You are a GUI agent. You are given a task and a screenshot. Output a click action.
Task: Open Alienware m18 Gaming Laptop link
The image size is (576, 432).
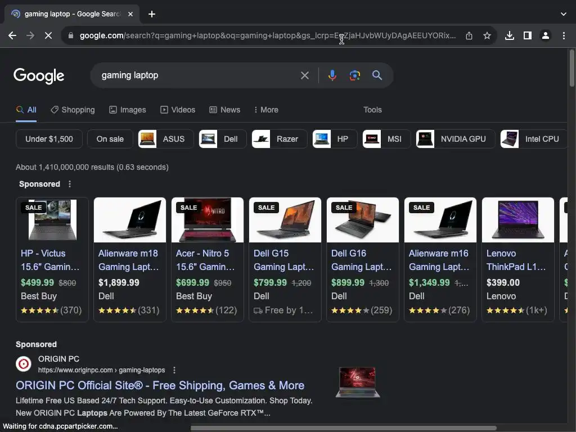129,260
